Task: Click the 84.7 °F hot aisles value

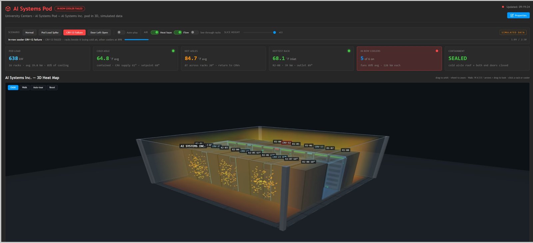Action: 196,58
